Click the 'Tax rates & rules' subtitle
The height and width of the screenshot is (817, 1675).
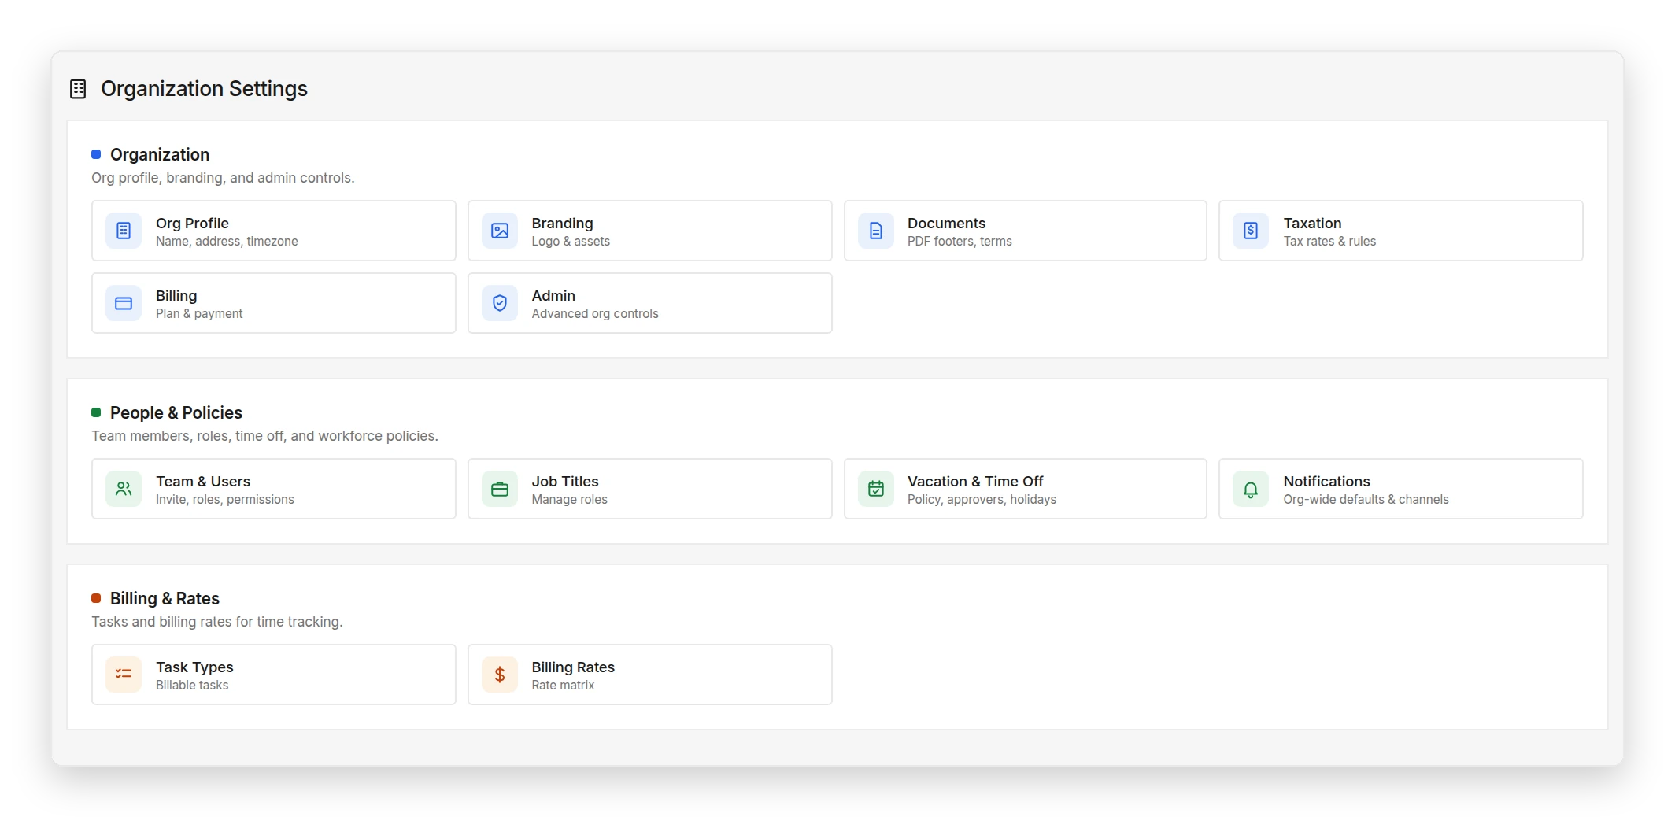tap(1329, 242)
